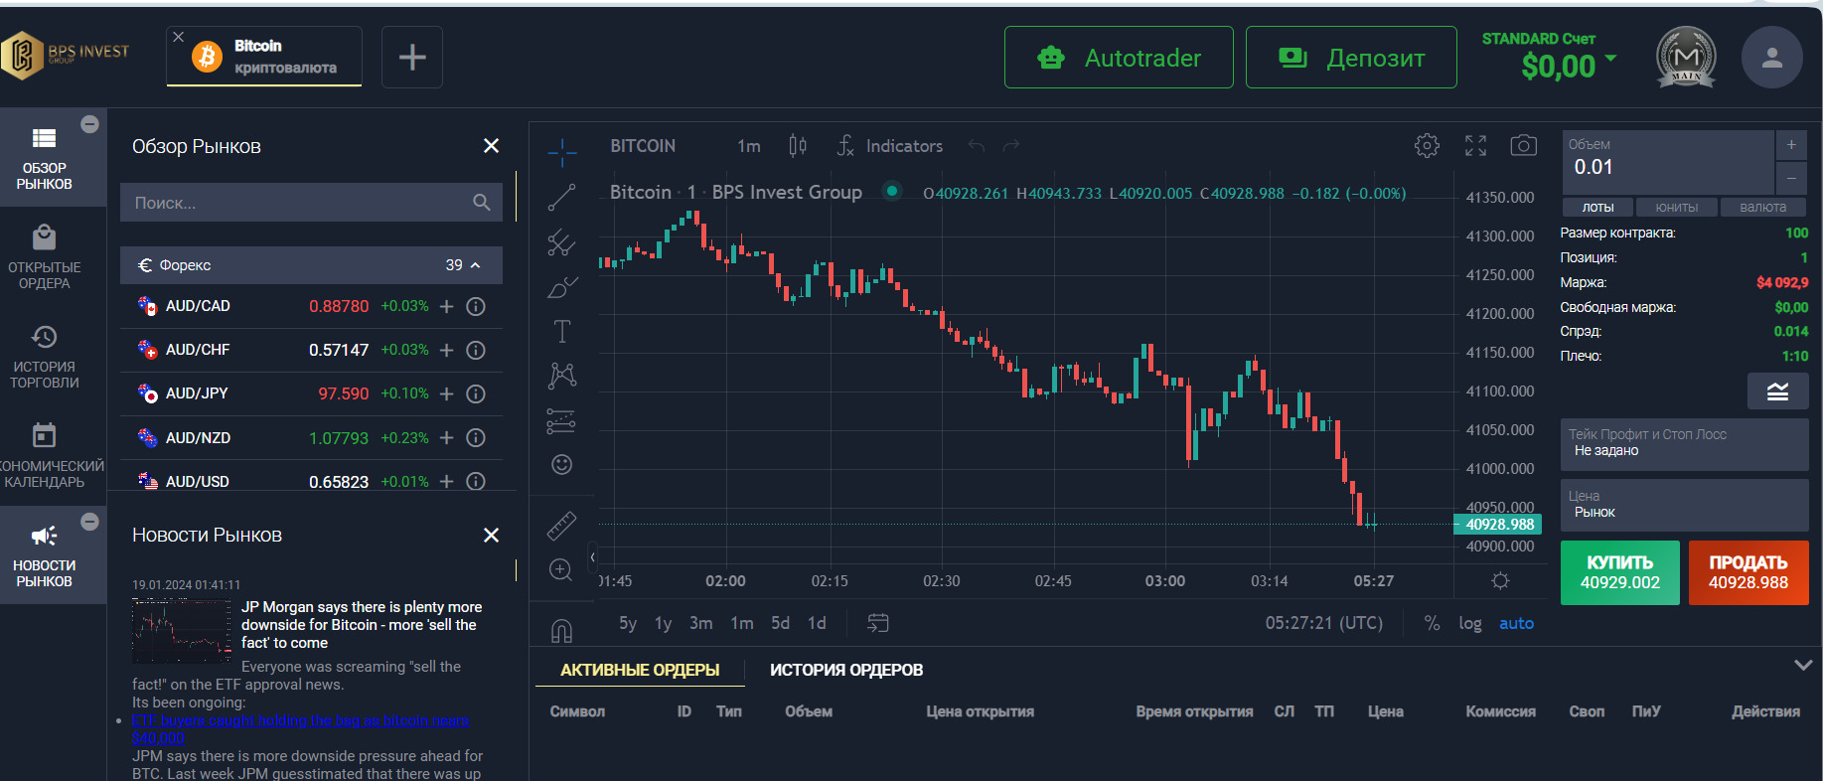Collapse the Форекс market group
This screenshot has width=1823, height=781.
[311, 265]
